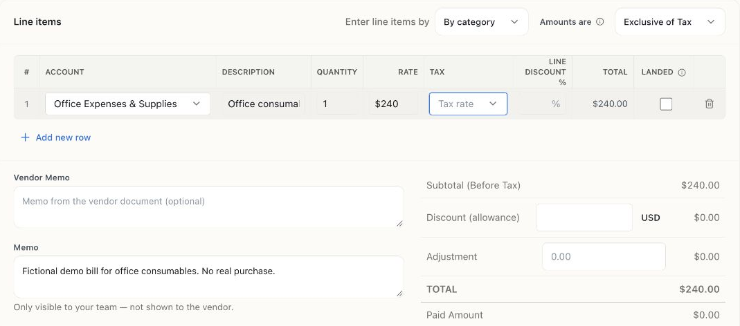The image size is (740, 326).
Task: Click the Memo text area resize handle
Action: tap(399, 294)
